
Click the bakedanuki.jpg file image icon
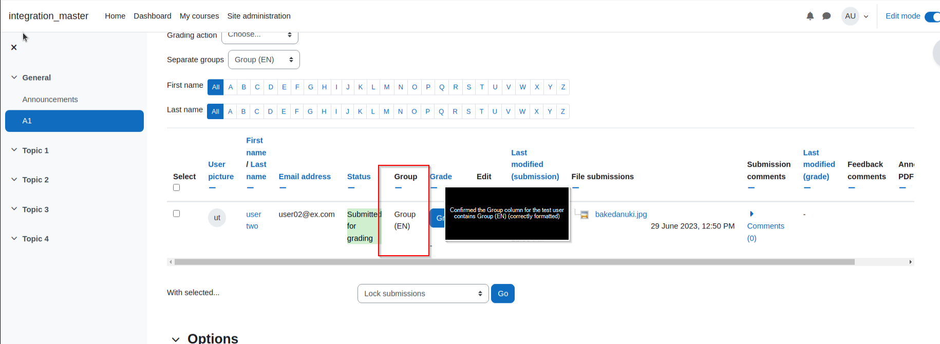(585, 215)
